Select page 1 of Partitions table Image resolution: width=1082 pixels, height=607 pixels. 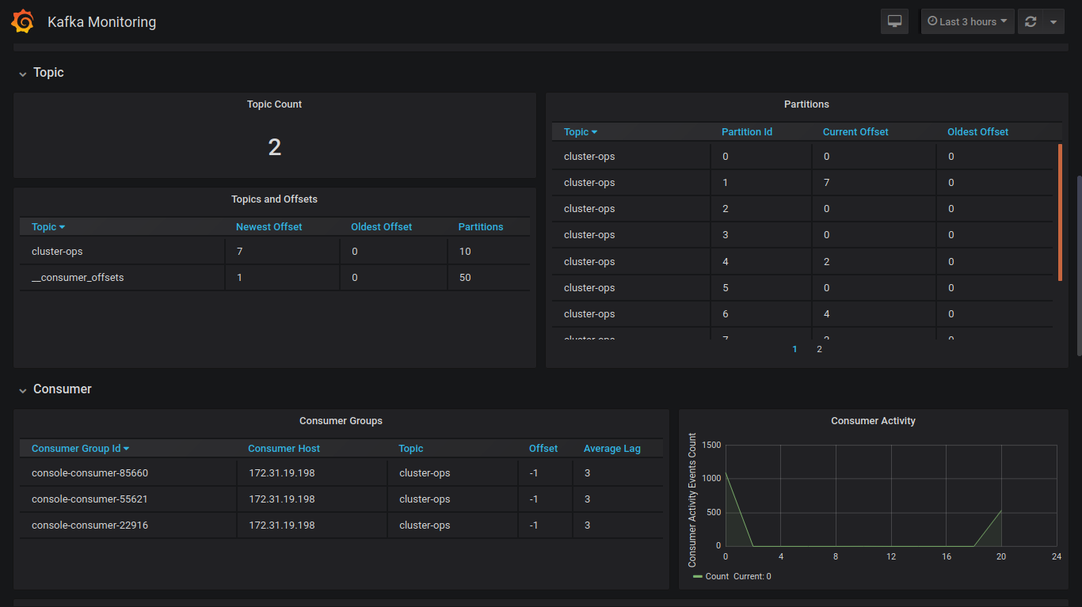pos(794,349)
